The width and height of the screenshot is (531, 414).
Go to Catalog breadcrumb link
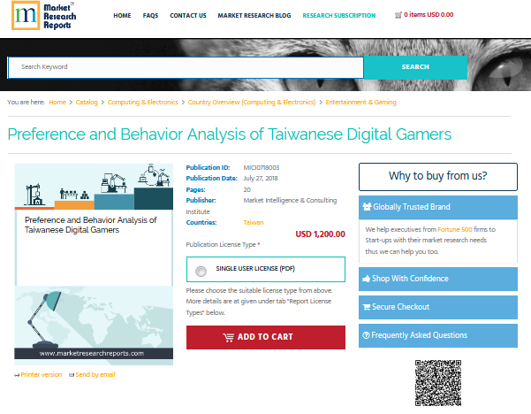click(x=87, y=102)
